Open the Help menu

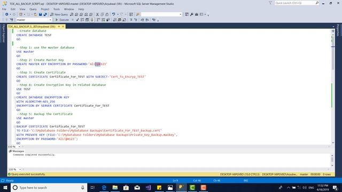click(81, 9)
